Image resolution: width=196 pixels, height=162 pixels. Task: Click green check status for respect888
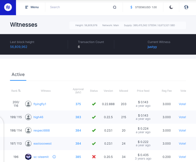pyautogui.click(x=94, y=130)
